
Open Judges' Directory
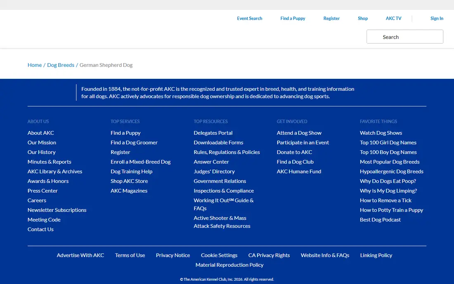pos(214,171)
